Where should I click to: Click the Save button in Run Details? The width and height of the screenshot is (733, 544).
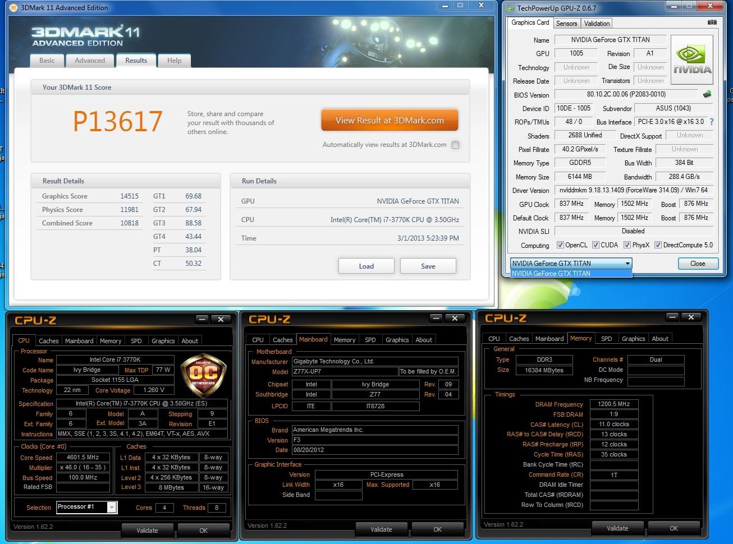(x=428, y=266)
